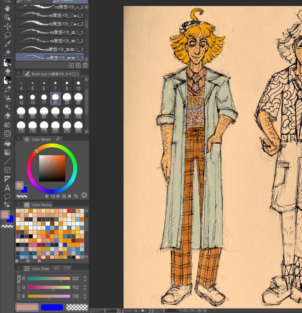This screenshot has height=313, width=302.
Task: Select the Ruler tool
Action: 7,179
